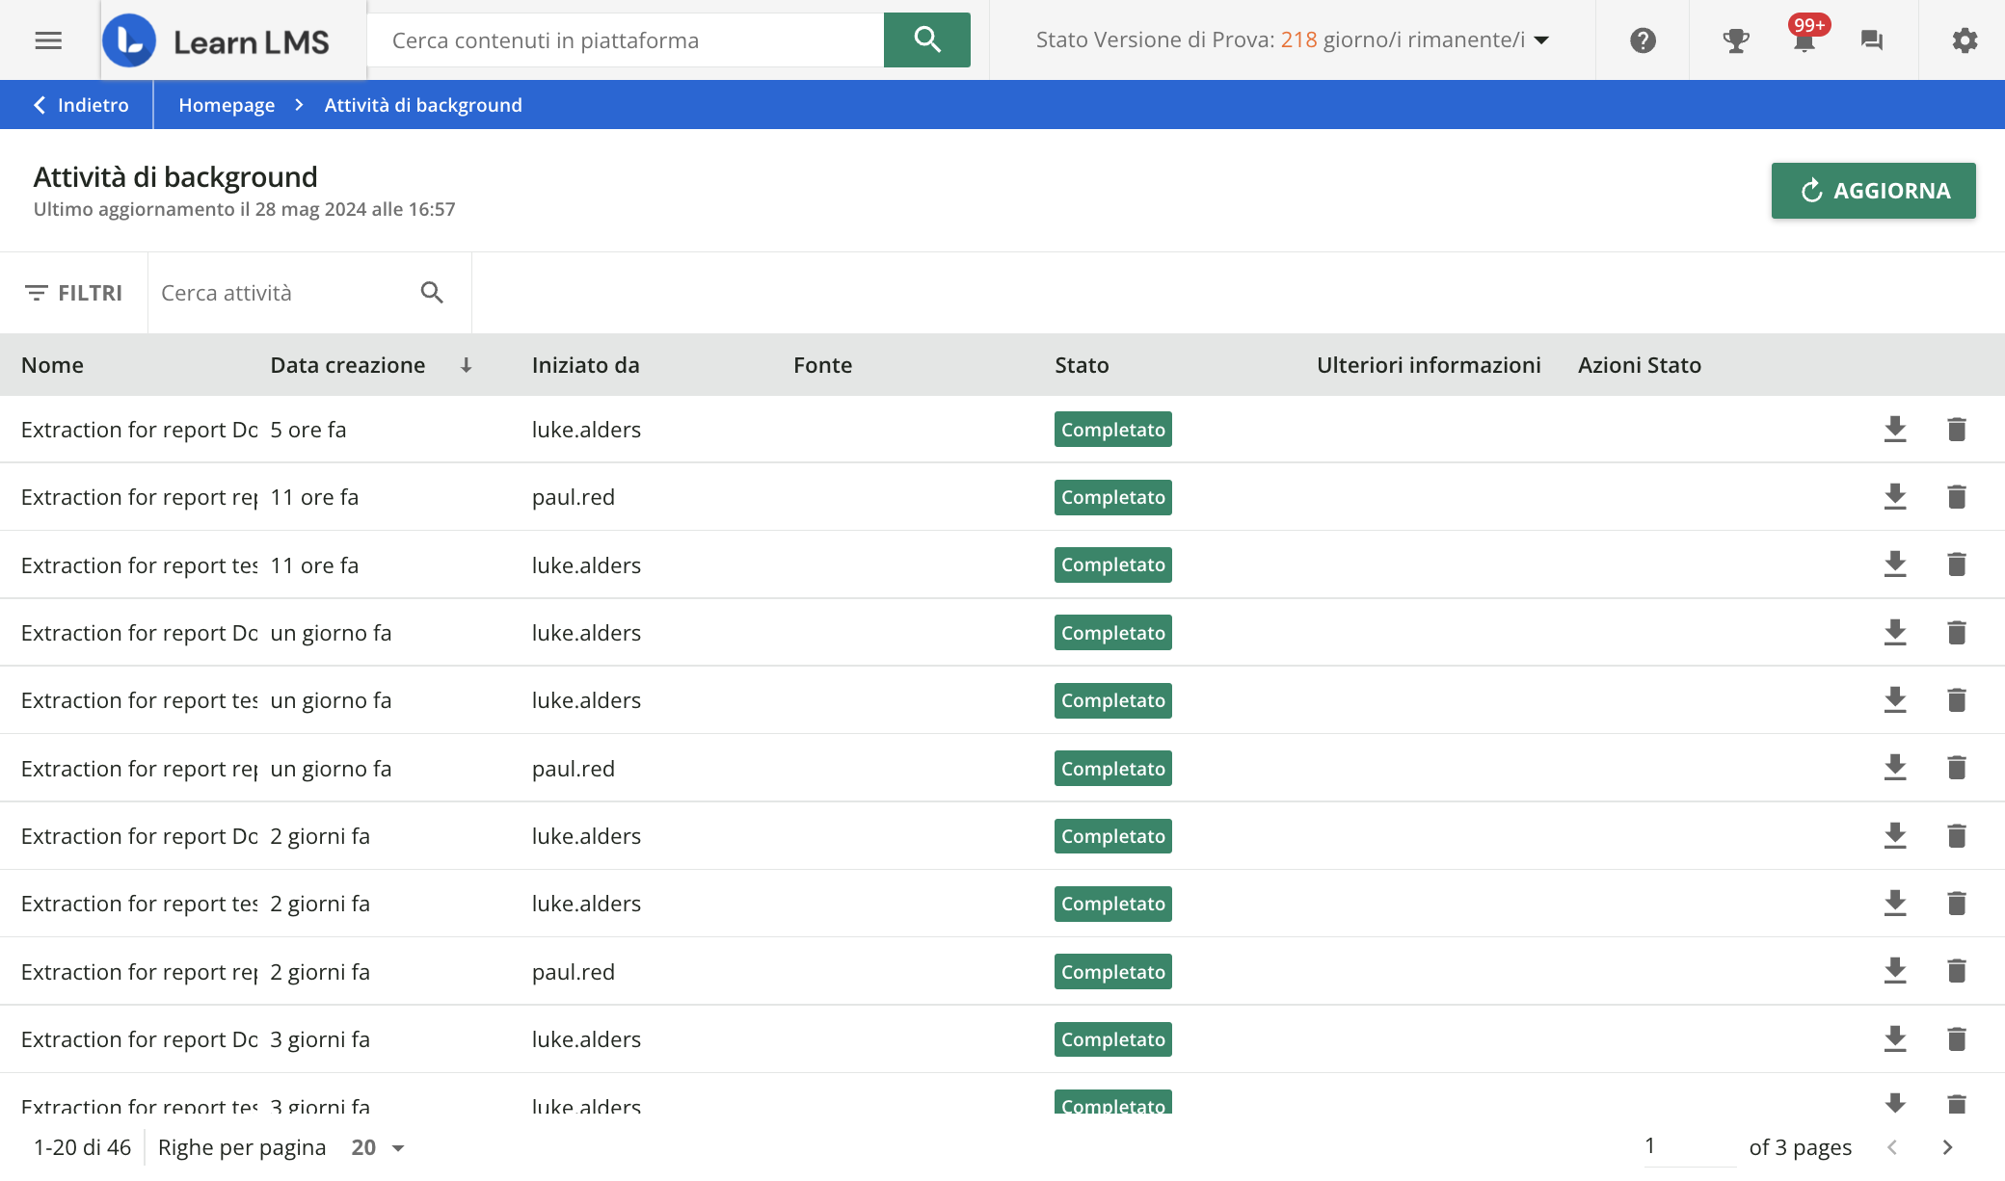Click the Completato badge in 5 ore fa row
This screenshot has width=2005, height=1181.
click(x=1113, y=430)
